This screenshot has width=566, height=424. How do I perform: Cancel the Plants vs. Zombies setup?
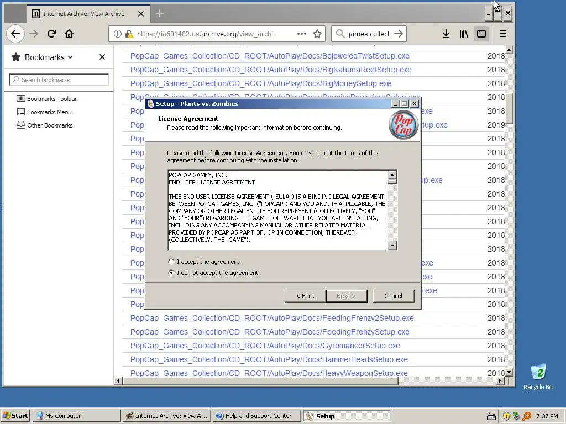394,296
